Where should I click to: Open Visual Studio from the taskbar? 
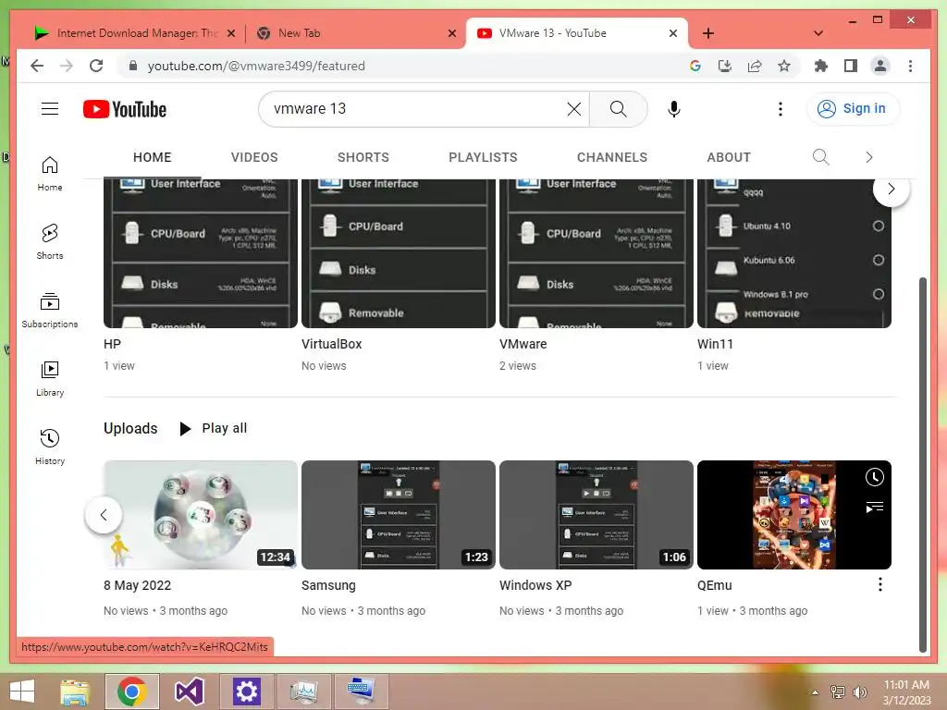[189, 692]
